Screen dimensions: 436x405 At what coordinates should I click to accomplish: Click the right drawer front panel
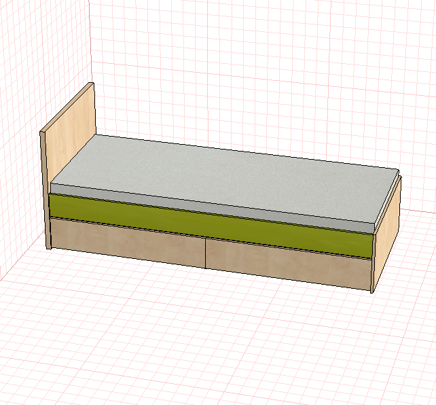click(x=289, y=263)
